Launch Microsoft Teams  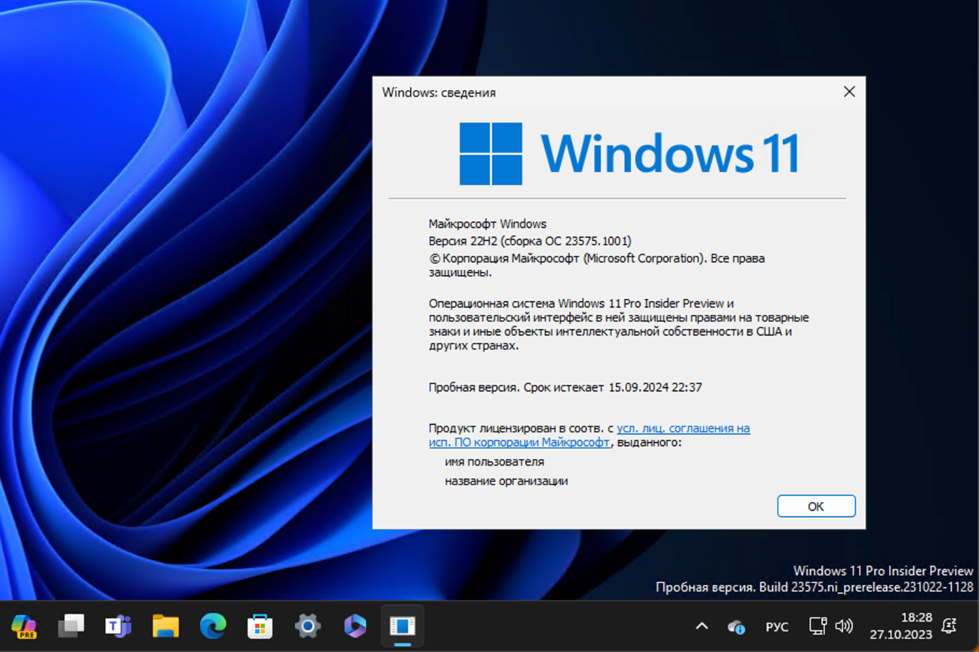118,626
